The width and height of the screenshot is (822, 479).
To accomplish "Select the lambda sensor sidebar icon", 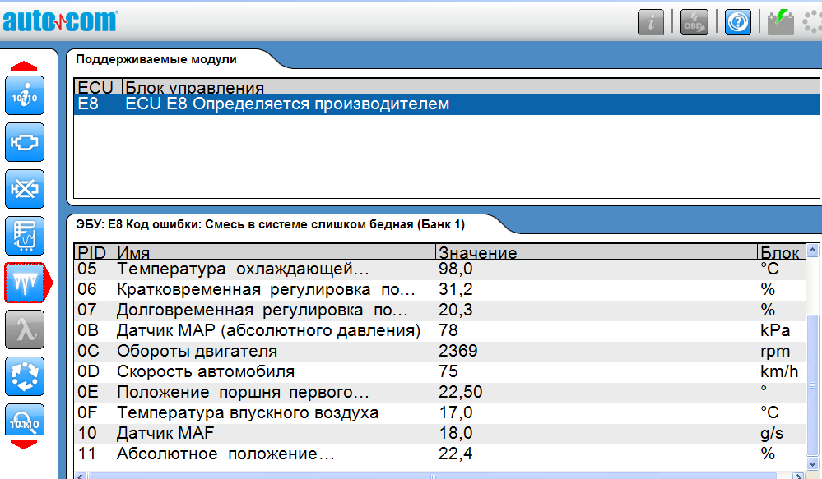I will [25, 329].
